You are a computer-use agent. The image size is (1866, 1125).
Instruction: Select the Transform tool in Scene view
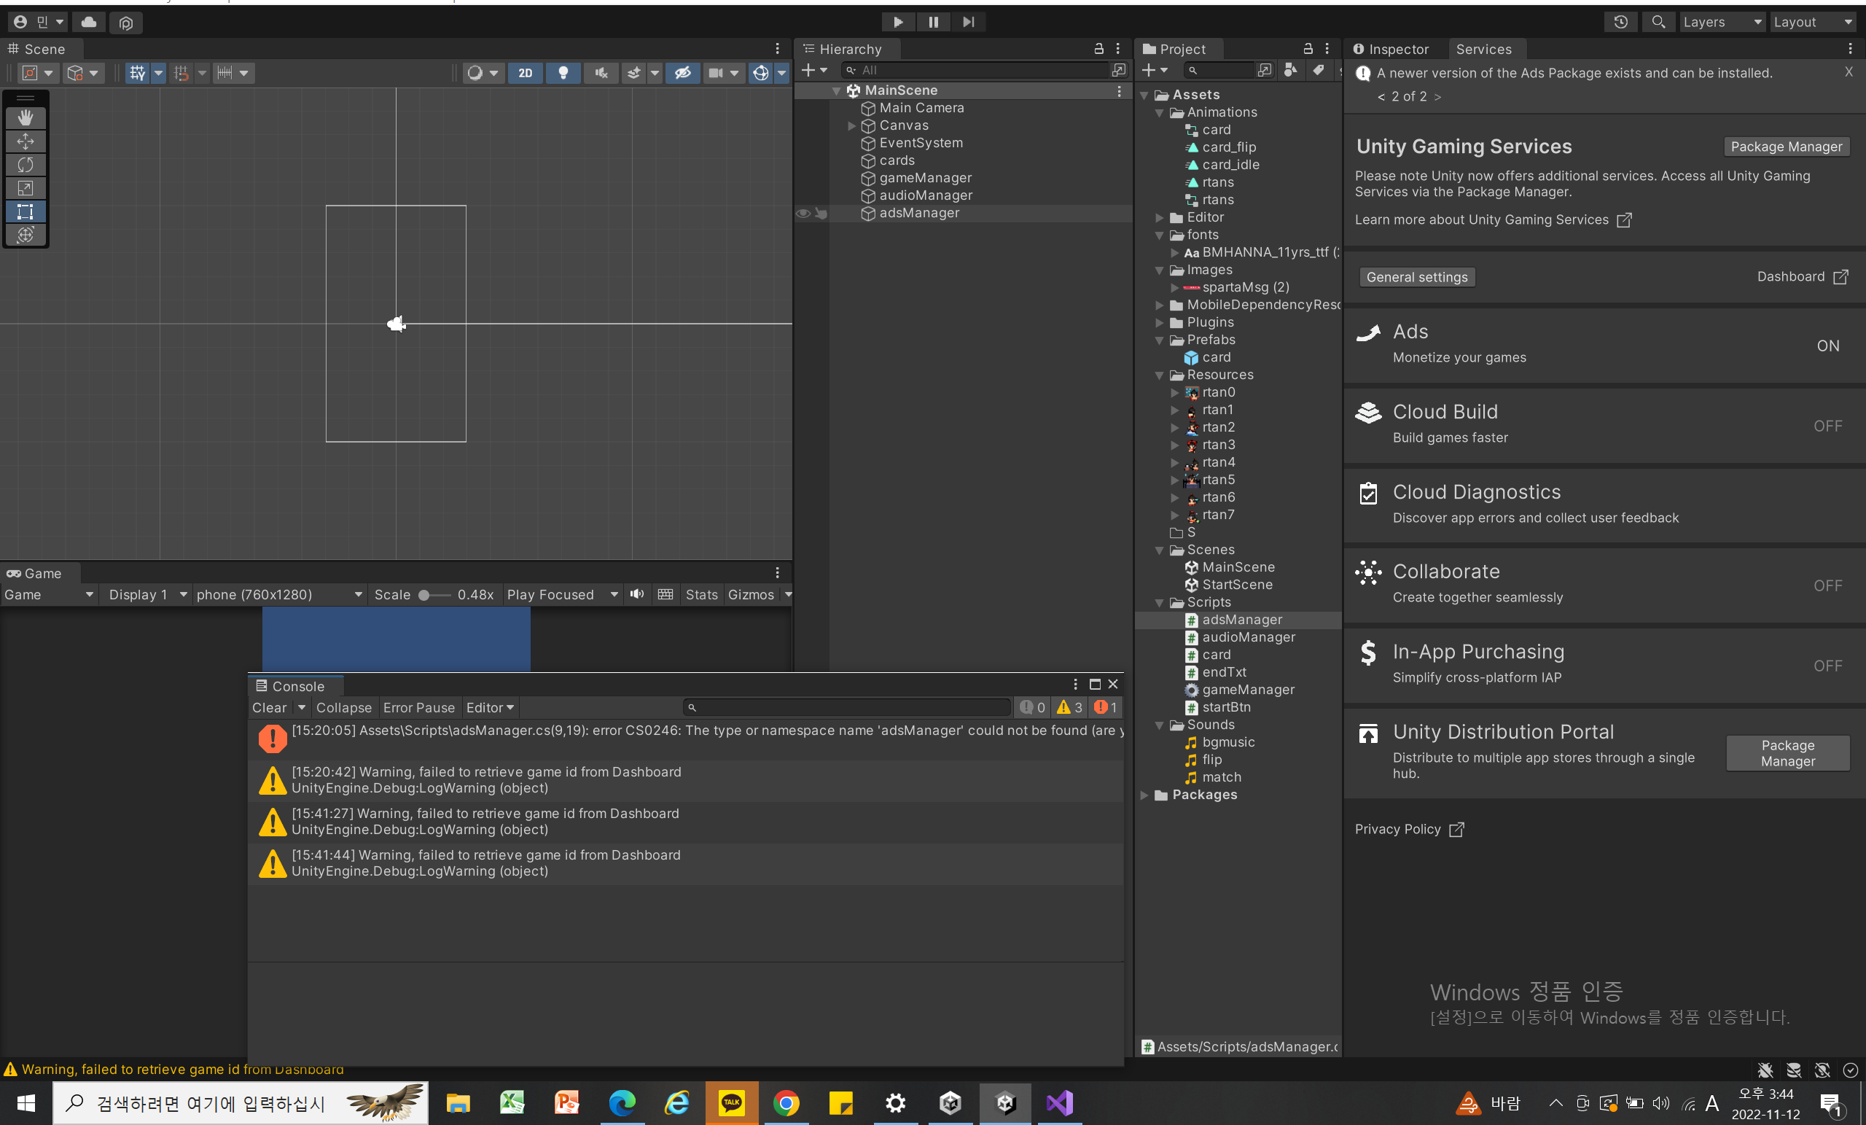point(25,235)
